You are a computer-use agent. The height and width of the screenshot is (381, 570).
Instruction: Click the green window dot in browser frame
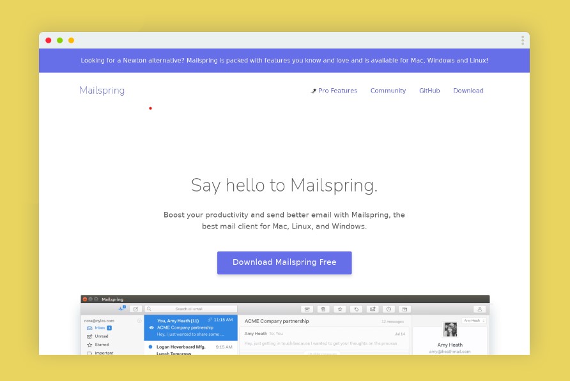coord(59,40)
